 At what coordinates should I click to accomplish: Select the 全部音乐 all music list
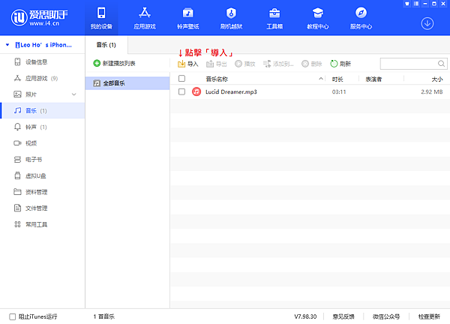127,83
